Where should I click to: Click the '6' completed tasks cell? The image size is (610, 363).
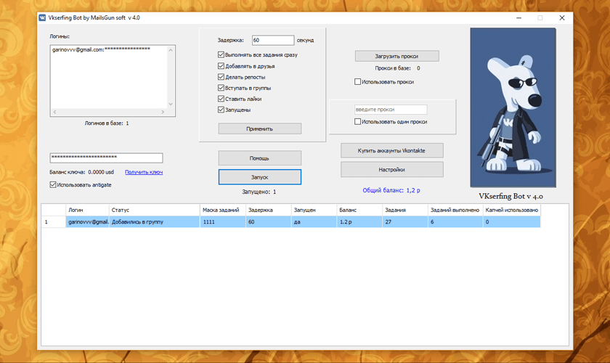455,221
